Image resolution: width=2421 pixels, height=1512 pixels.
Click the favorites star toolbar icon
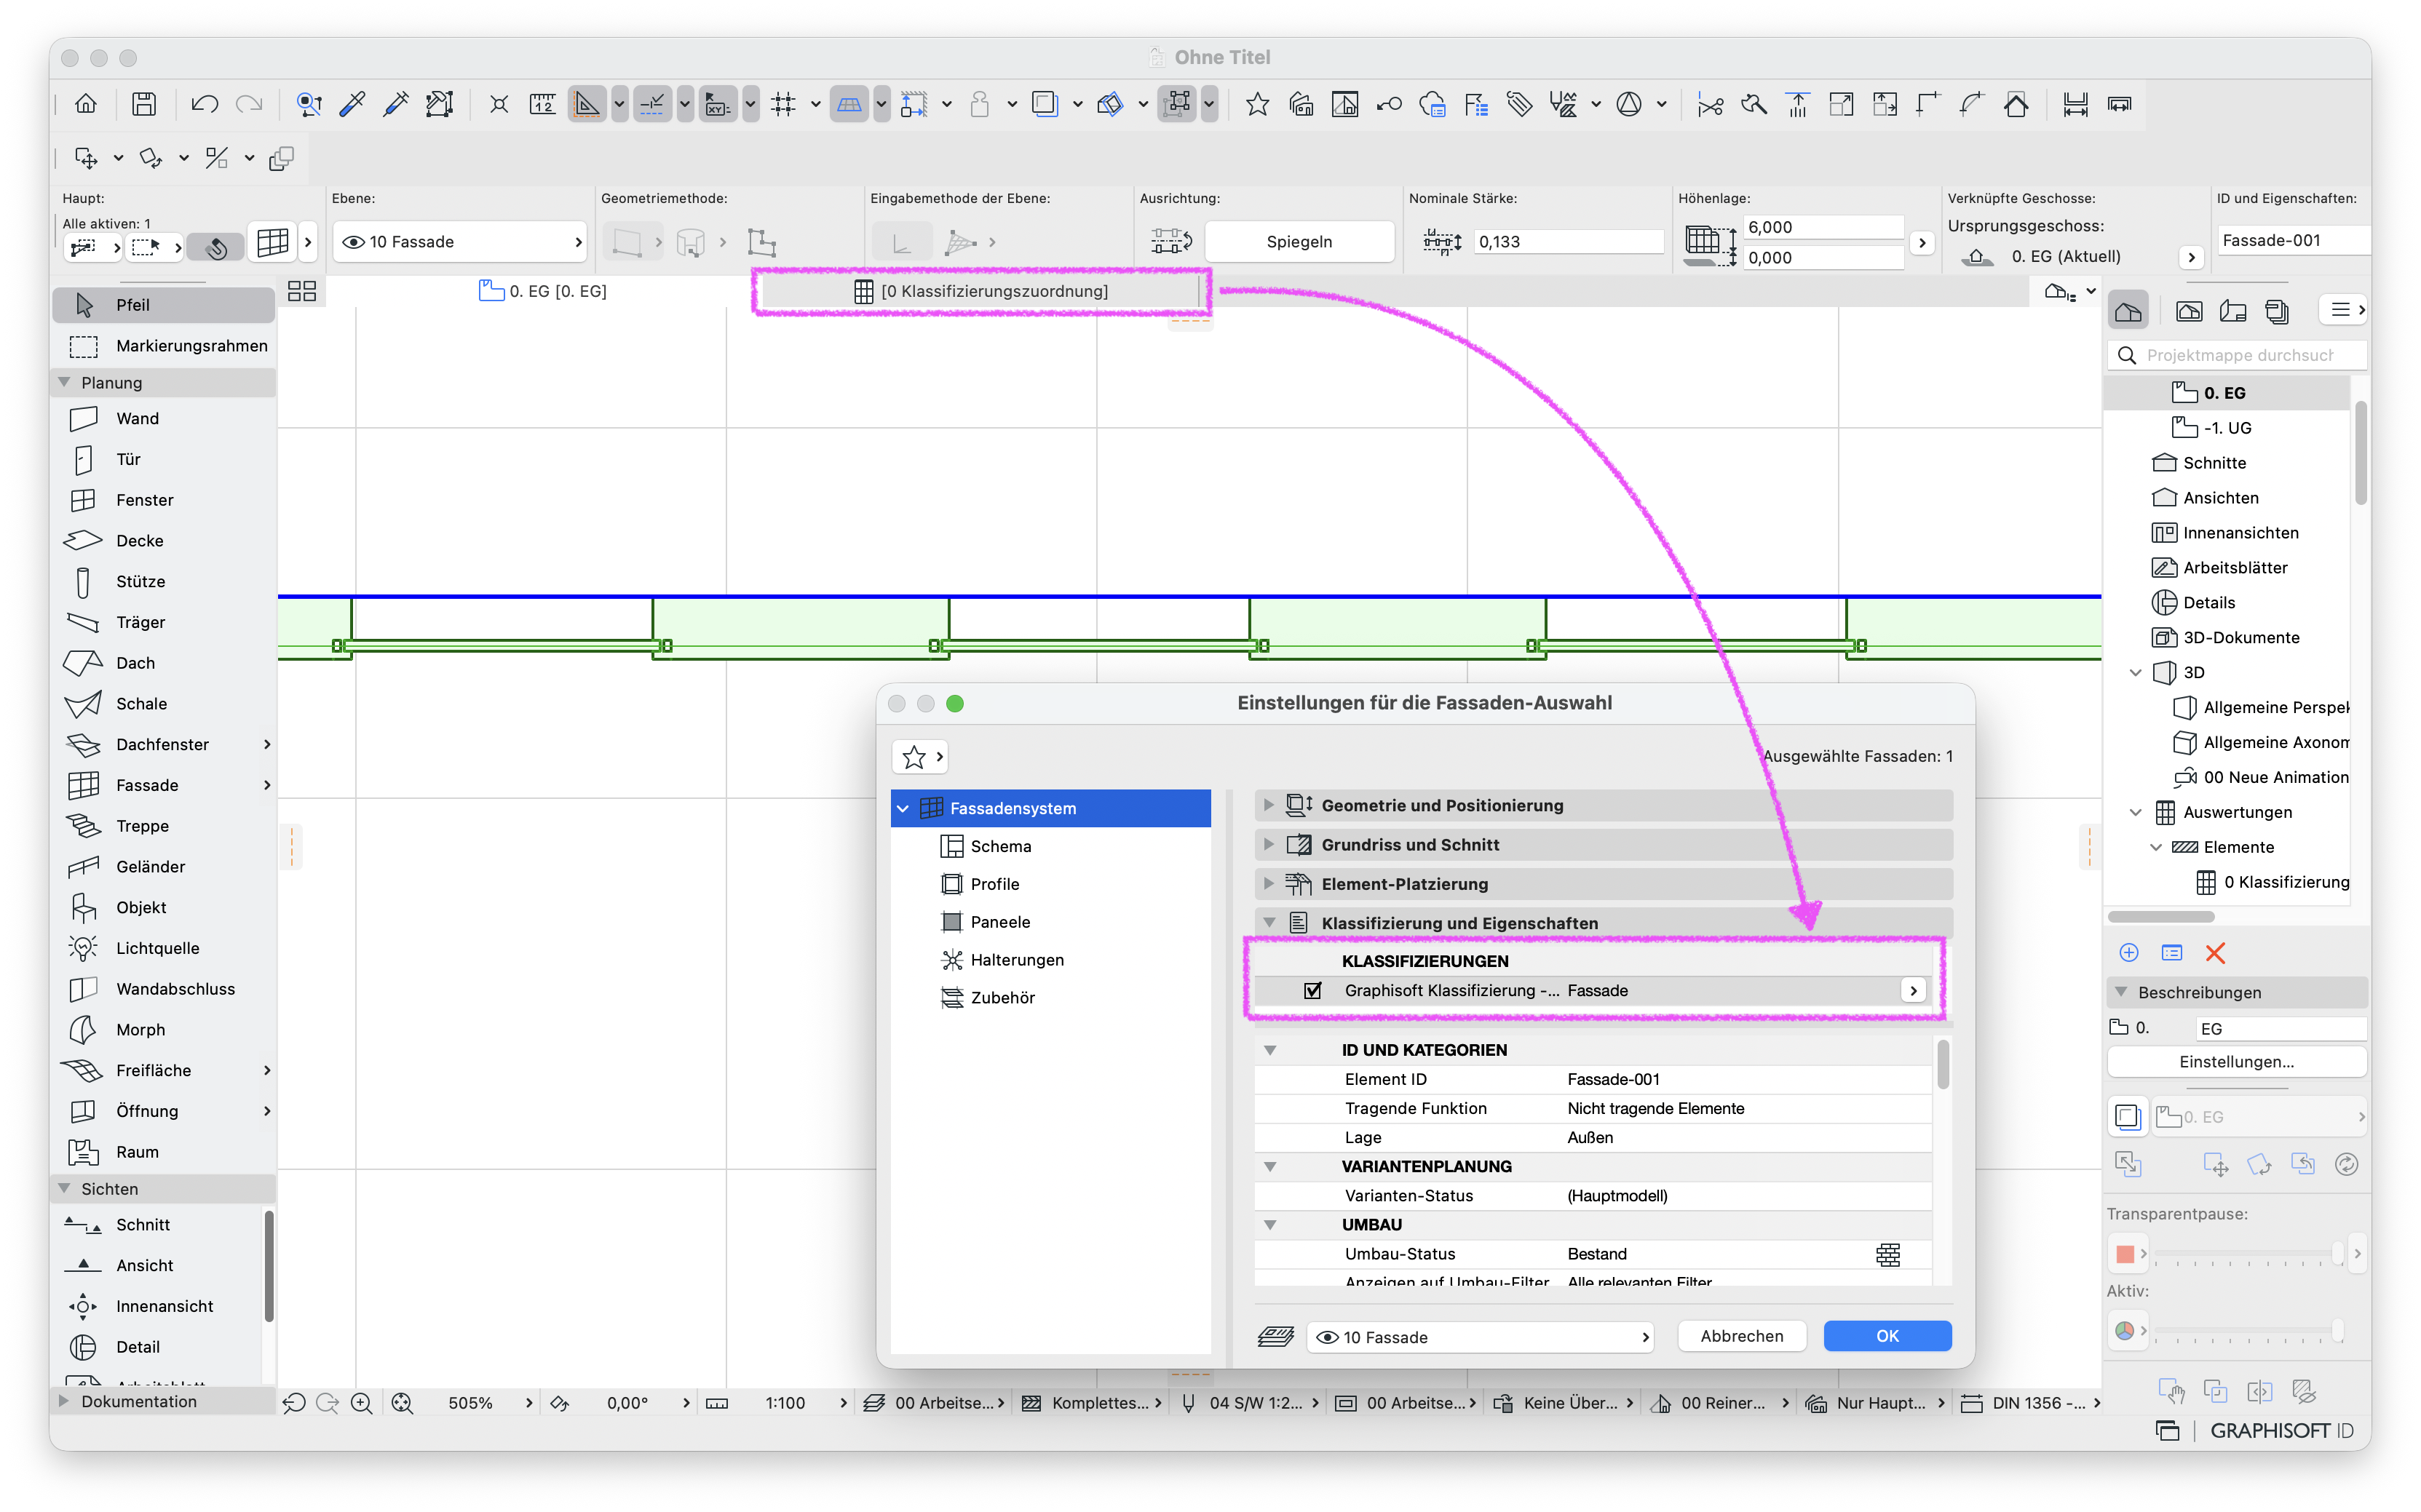click(1256, 104)
